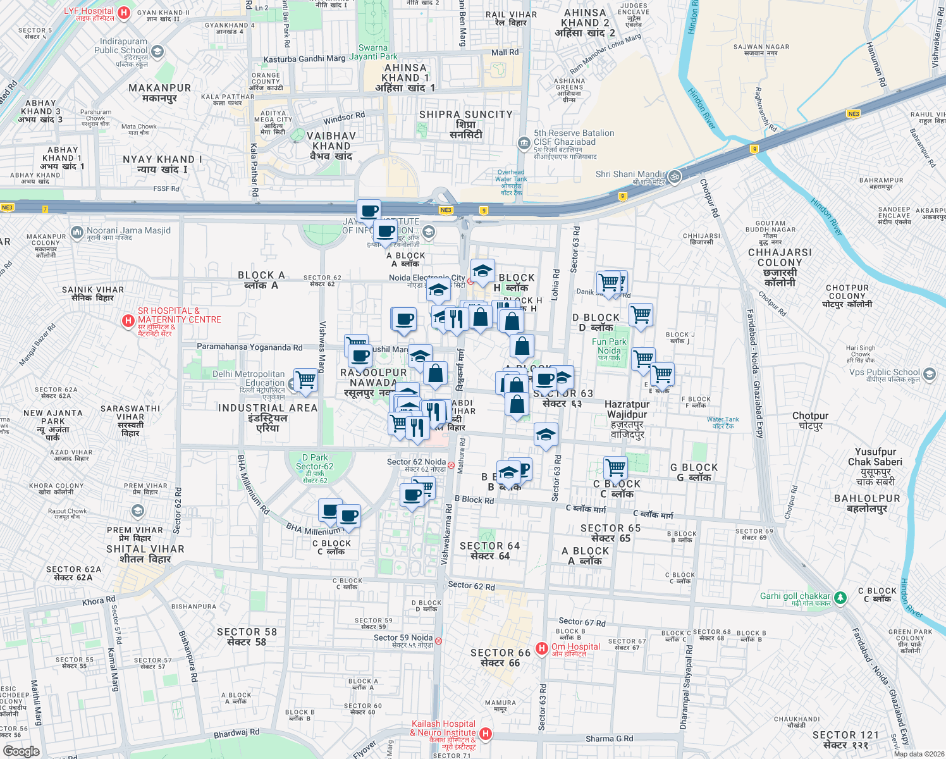Select the Vps Public School marker
The image size is (946, 759).
click(930, 374)
